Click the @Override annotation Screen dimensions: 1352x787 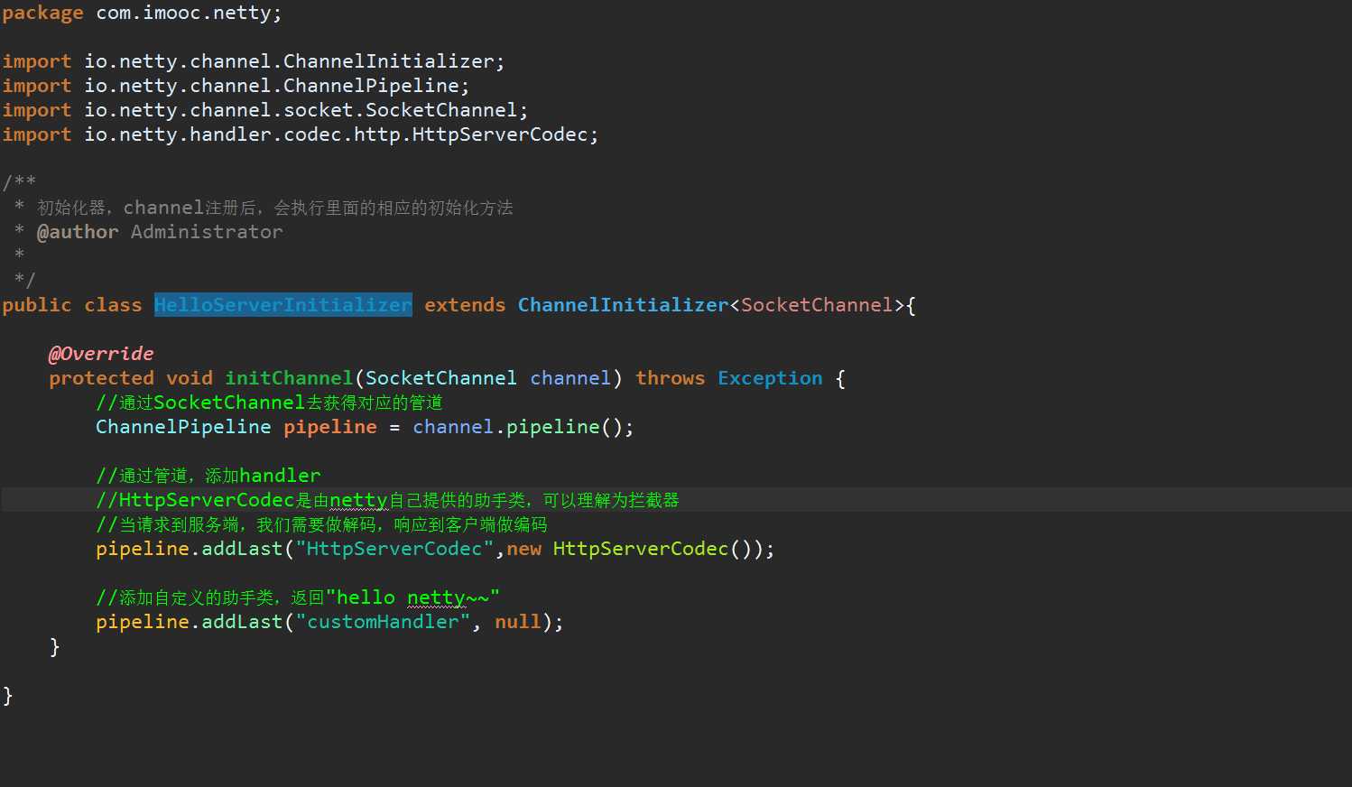(x=101, y=354)
